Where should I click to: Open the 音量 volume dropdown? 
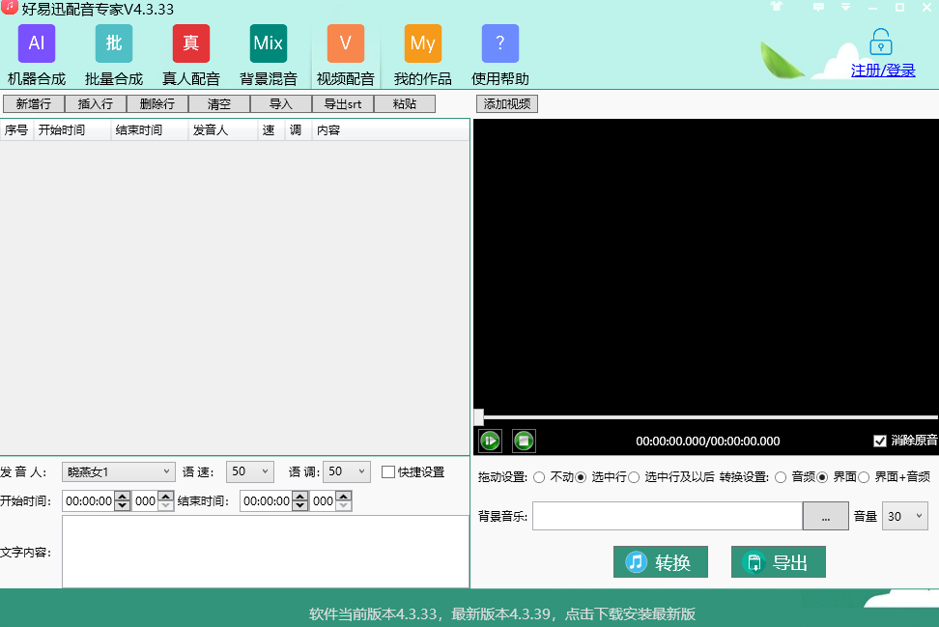pyautogui.click(x=906, y=517)
